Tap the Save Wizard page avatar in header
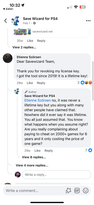Screen dimensions: 94x205 tap(16, 21)
